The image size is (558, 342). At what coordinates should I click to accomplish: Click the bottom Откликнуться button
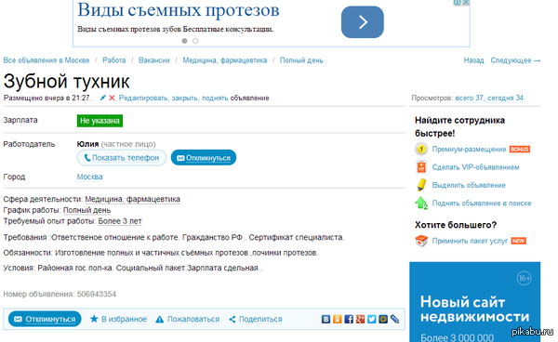(x=45, y=320)
